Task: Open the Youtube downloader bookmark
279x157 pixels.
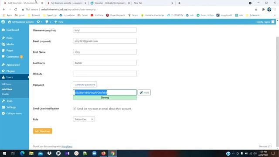Action: 152,15
